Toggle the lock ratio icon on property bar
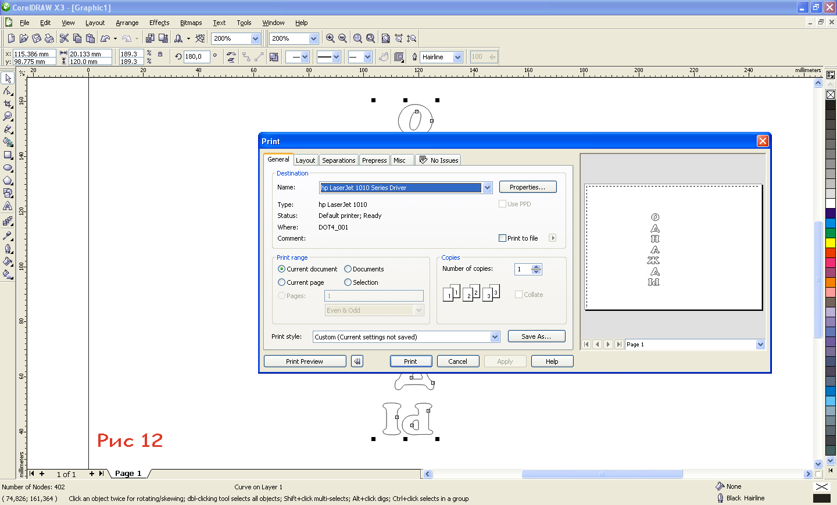837x505 pixels. tap(160, 54)
